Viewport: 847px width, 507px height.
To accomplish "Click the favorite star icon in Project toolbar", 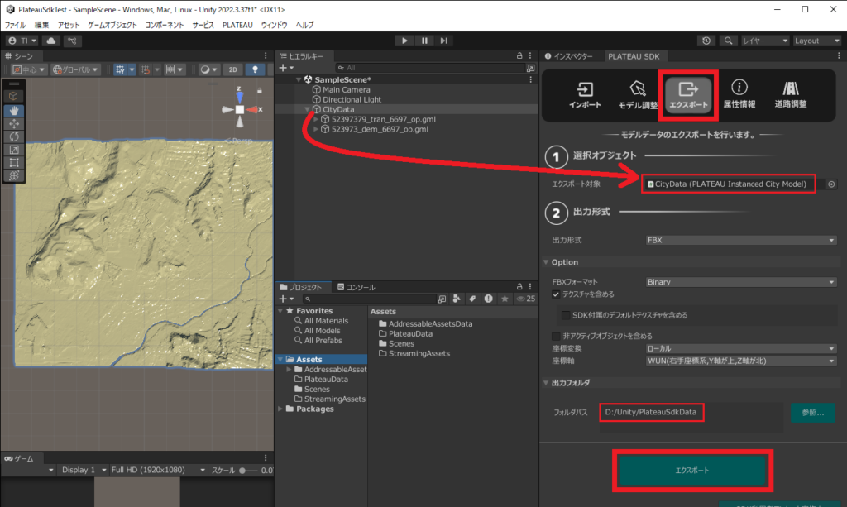I will click(505, 299).
